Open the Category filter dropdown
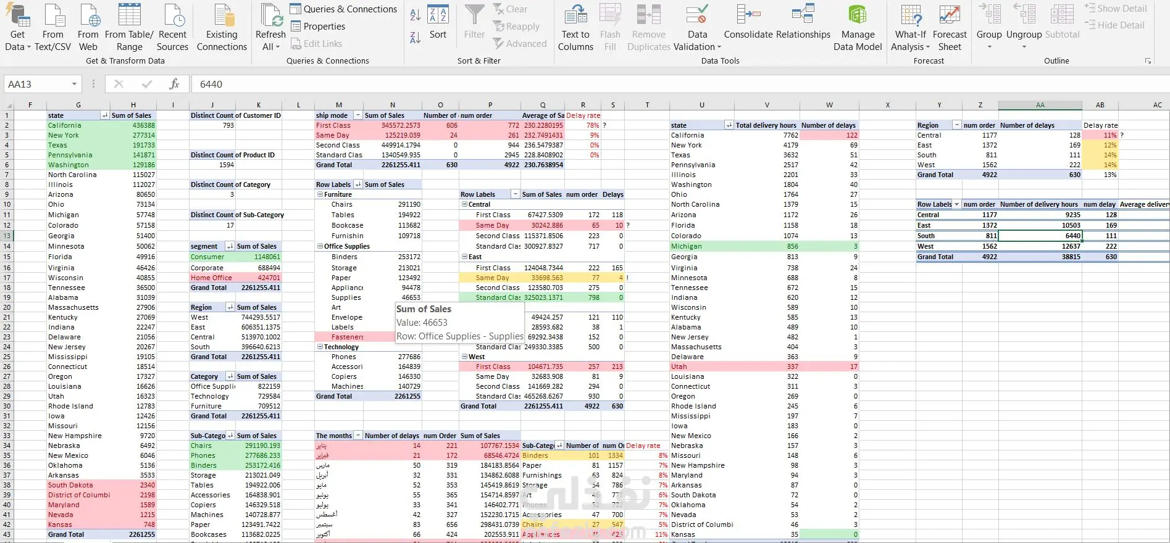This screenshot has width=1170, height=543. (x=230, y=376)
